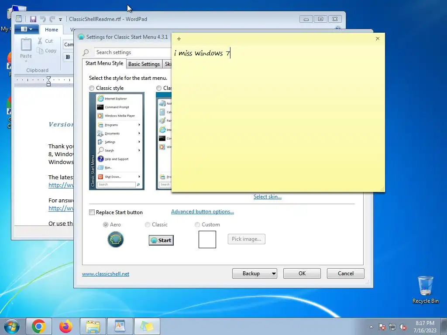The width and height of the screenshot is (447, 335).
Task: Choose the Custom start button radio option
Action: (x=197, y=225)
